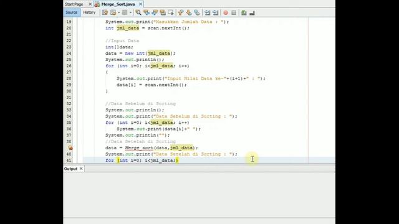Click Shift Line Right icon

[216, 12]
